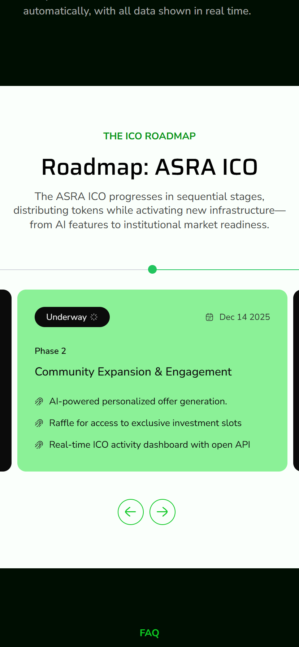
Task: Click the previous roadmap arrow button
Action: (x=131, y=512)
